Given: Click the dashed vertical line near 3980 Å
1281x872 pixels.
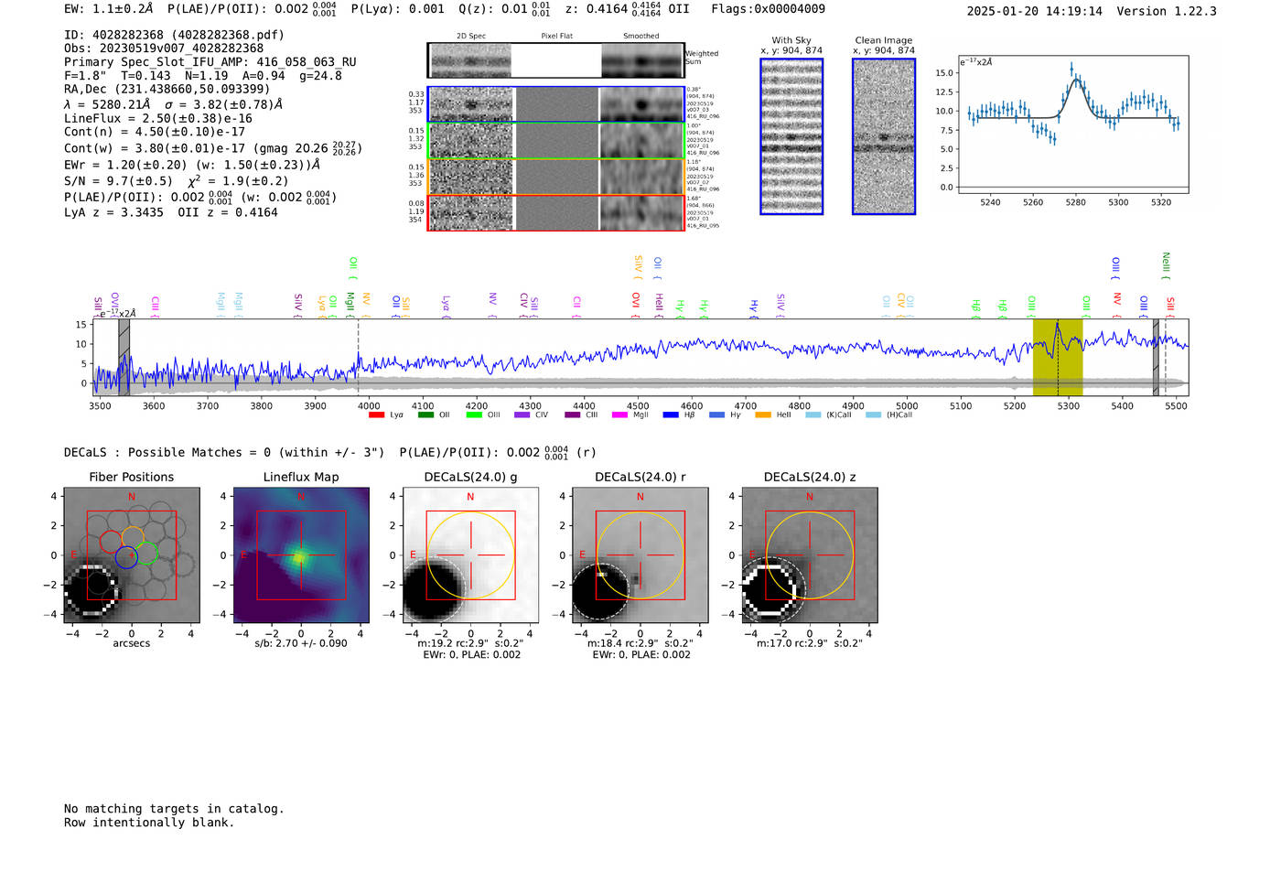Looking at the screenshot, I should 359,357.
